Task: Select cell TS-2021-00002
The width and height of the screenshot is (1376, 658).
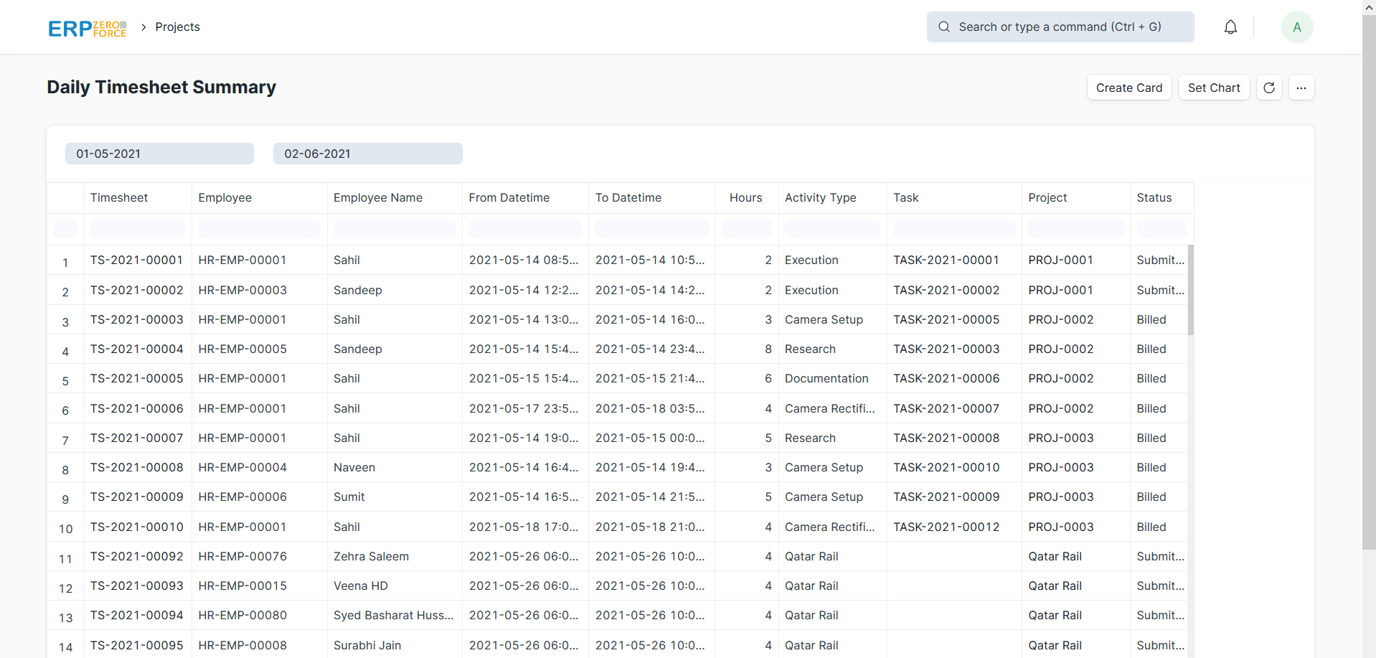Action: coord(137,291)
